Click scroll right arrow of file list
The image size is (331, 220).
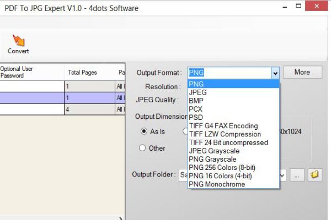(121, 218)
